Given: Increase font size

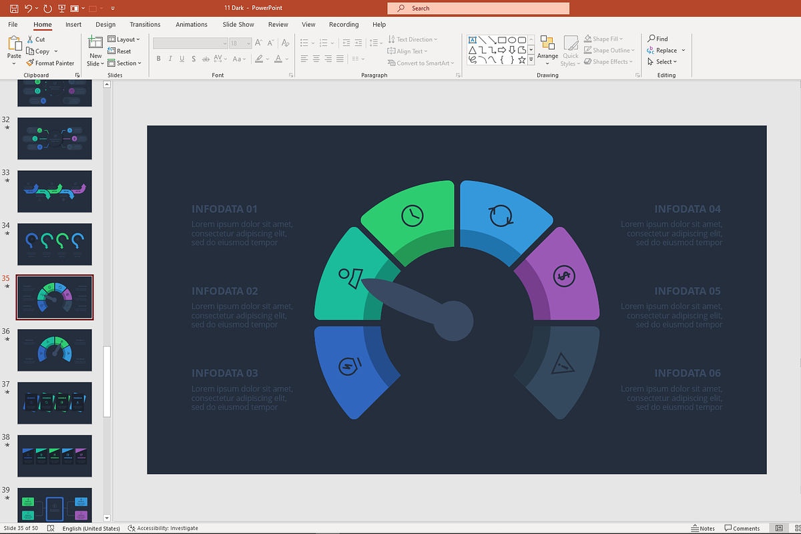Looking at the screenshot, I should click(258, 43).
